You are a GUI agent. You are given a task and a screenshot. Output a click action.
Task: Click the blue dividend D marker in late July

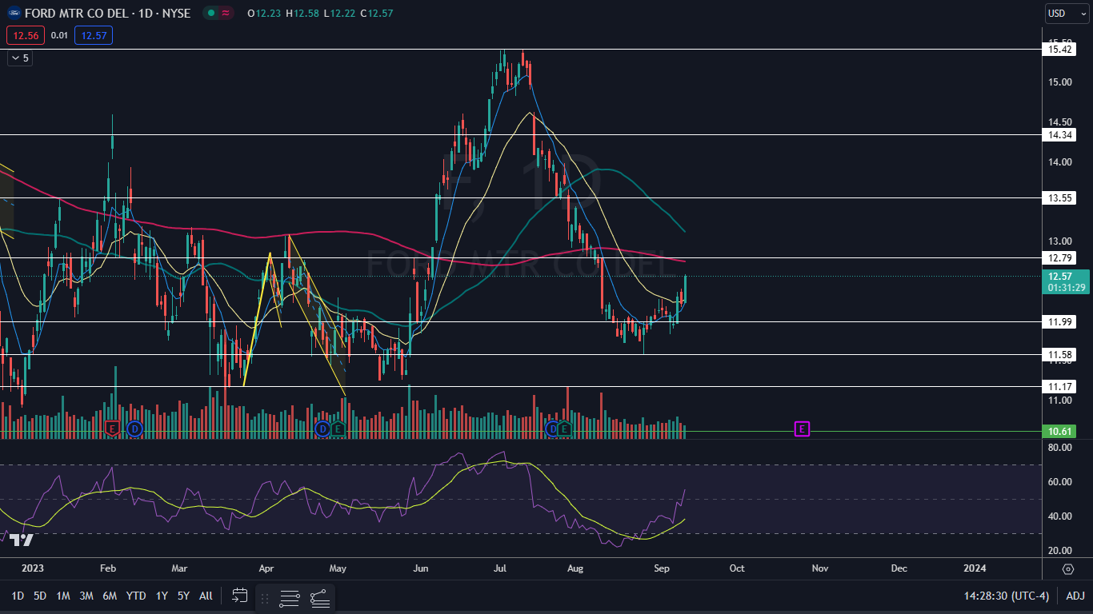click(x=552, y=429)
